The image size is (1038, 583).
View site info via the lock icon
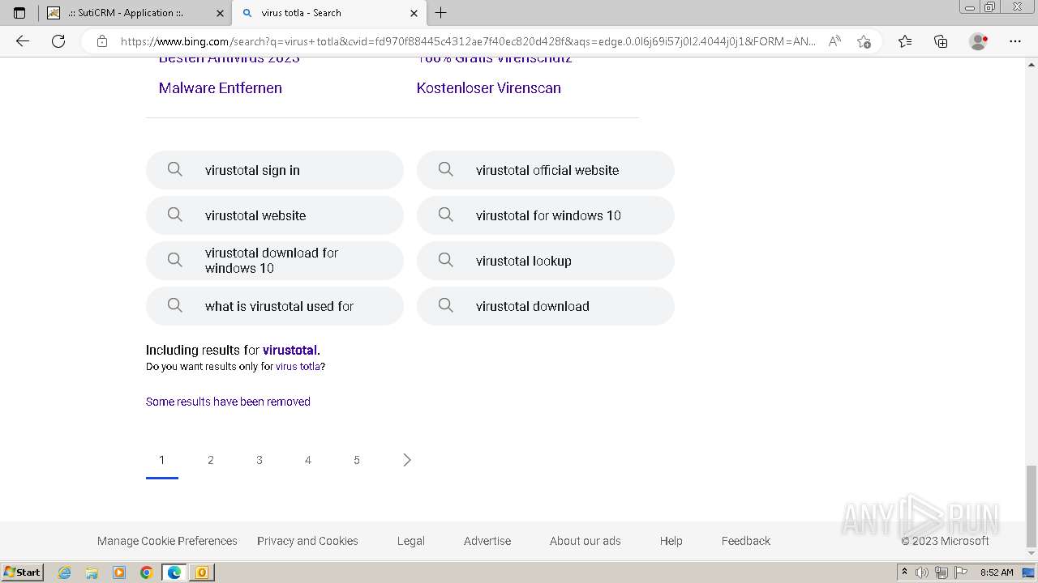[102, 41]
